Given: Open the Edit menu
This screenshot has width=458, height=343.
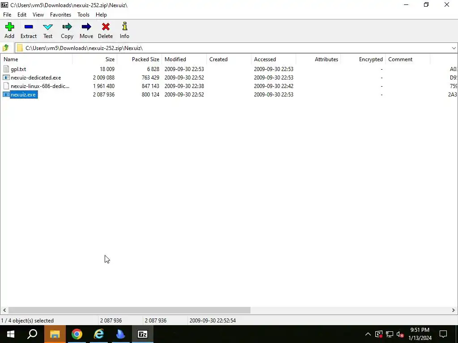Looking at the screenshot, I should [22, 15].
